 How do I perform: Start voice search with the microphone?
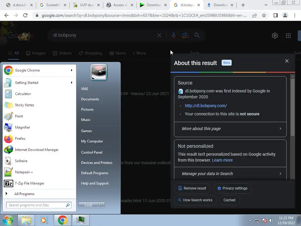point(173,35)
